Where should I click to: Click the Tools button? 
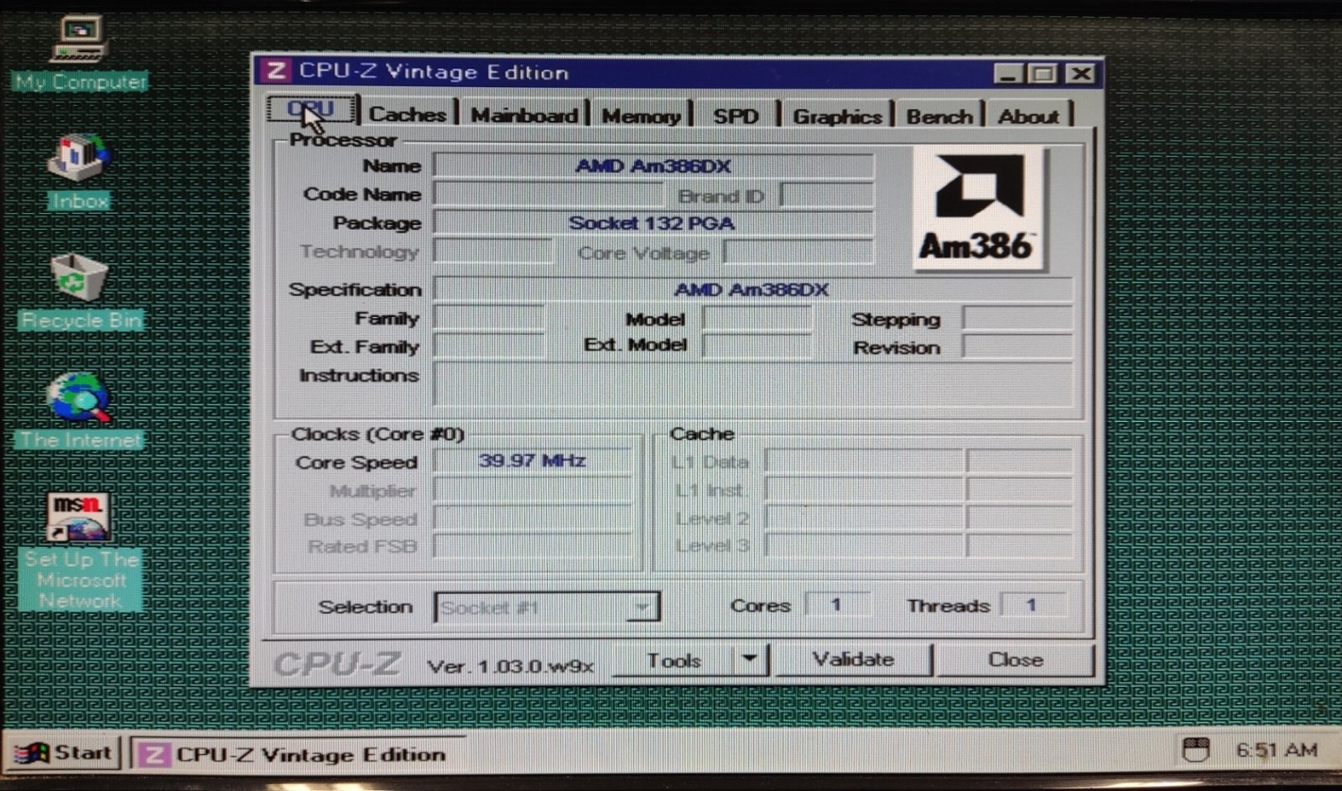point(674,660)
